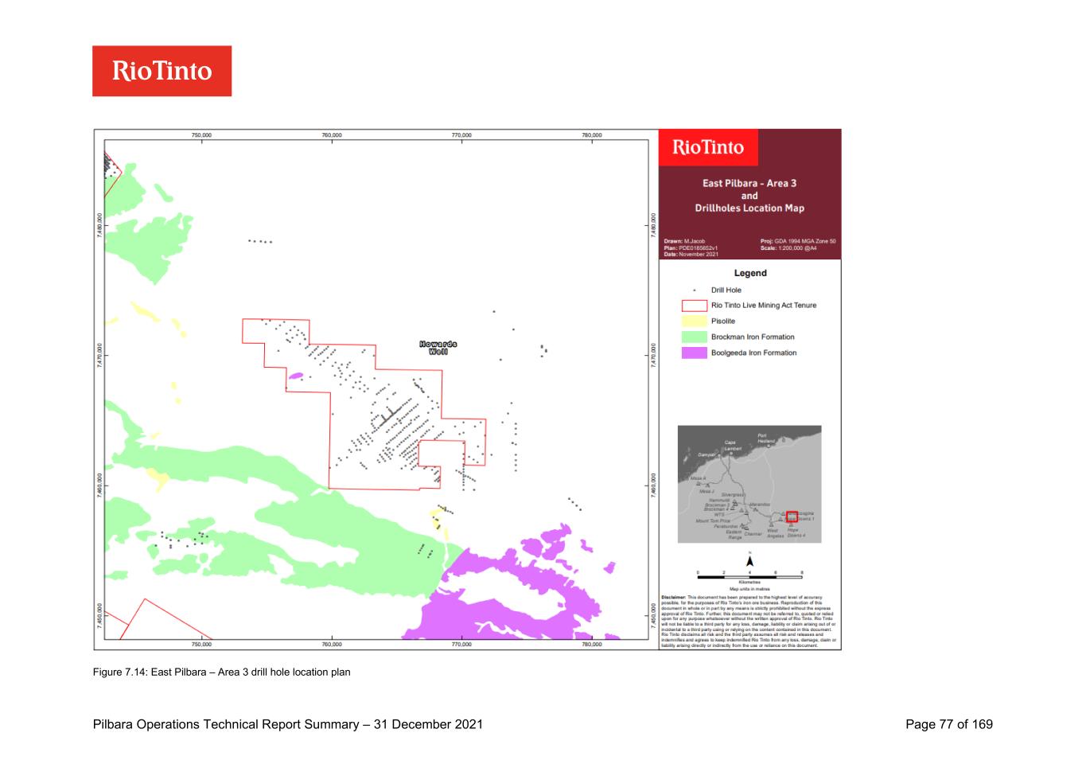Image resolution: width=1086 pixels, height=768 pixels.
Task: Click 'Plan: PDE0185652v1' text
Action: (x=691, y=248)
